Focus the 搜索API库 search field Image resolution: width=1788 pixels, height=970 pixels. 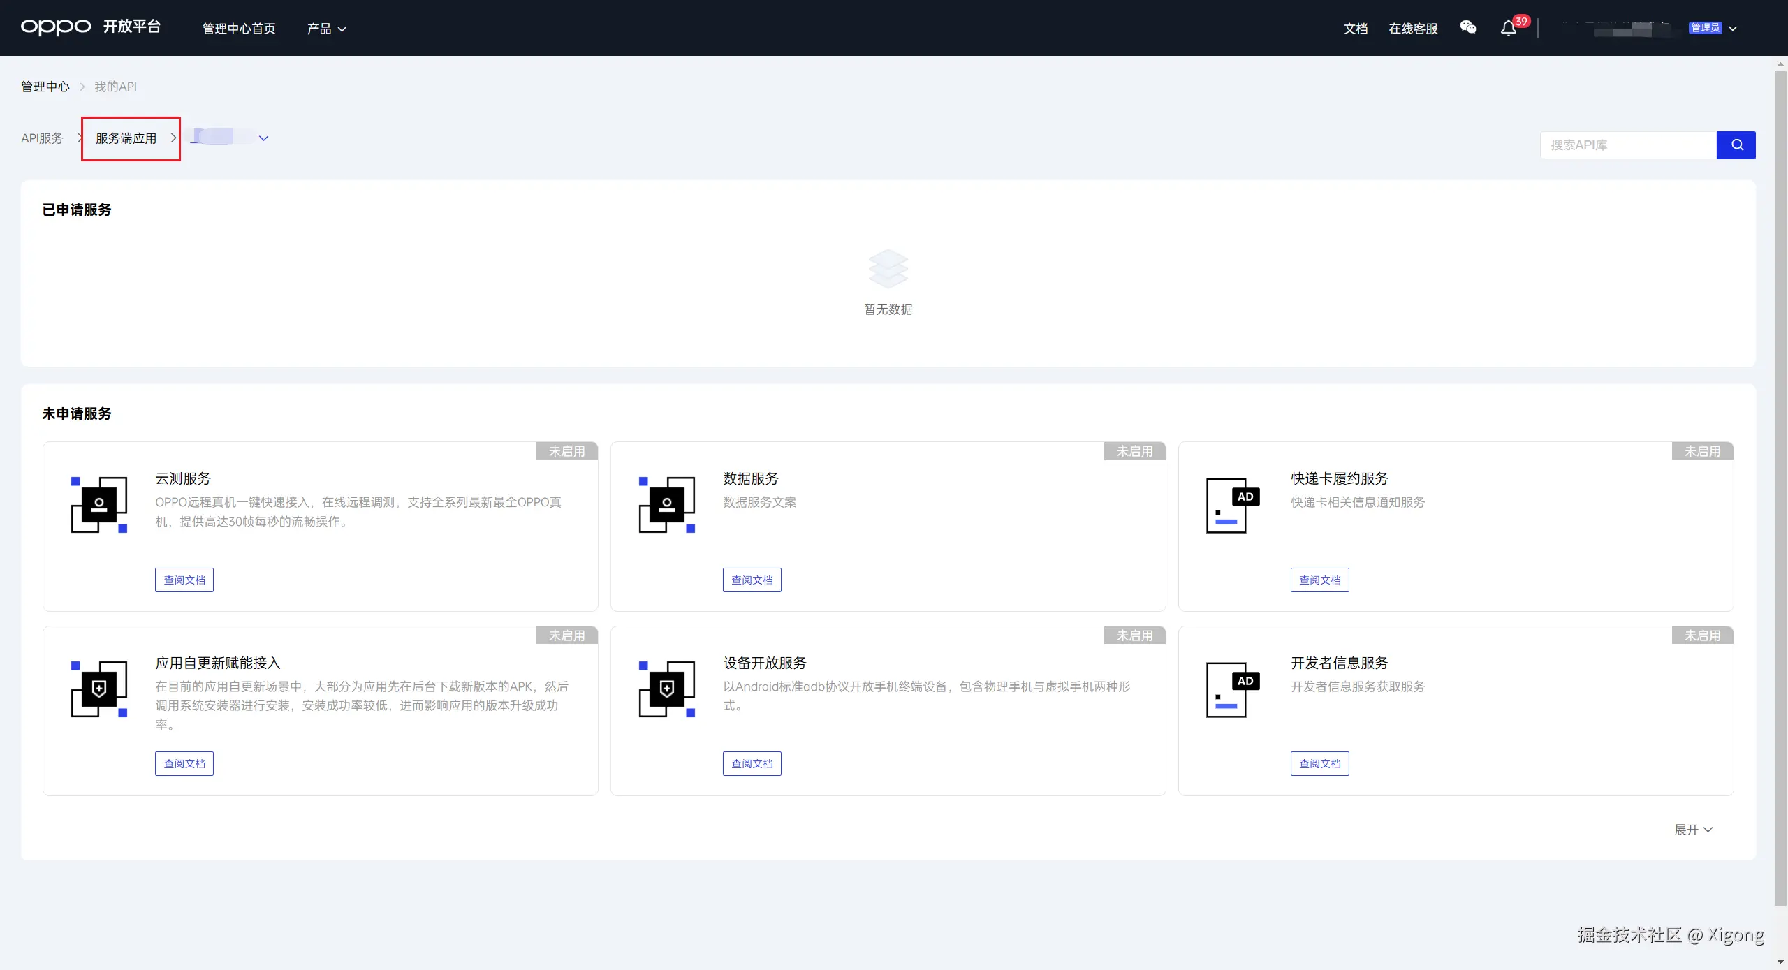(1627, 145)
